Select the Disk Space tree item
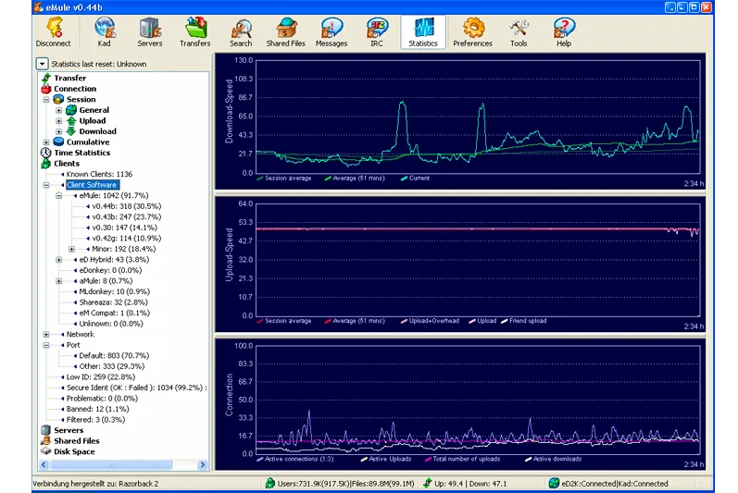The image size is (738, 493). tap(74, 451)
